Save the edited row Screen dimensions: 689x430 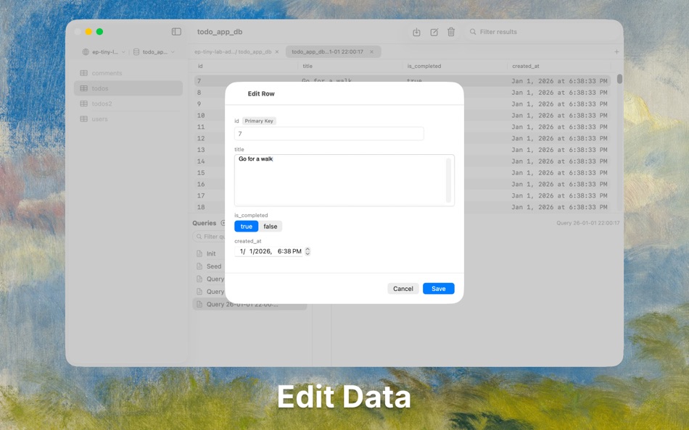coord(438,288)
